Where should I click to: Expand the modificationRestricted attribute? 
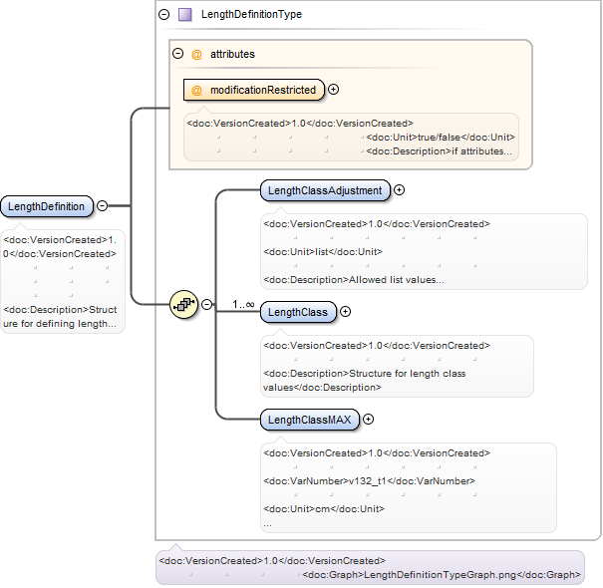click(334, 90)
